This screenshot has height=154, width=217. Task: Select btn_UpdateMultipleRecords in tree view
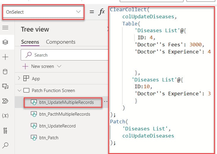(66, 102)
